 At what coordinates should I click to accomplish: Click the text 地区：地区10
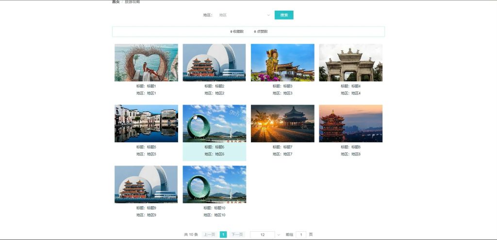click(x=214, y=215)
